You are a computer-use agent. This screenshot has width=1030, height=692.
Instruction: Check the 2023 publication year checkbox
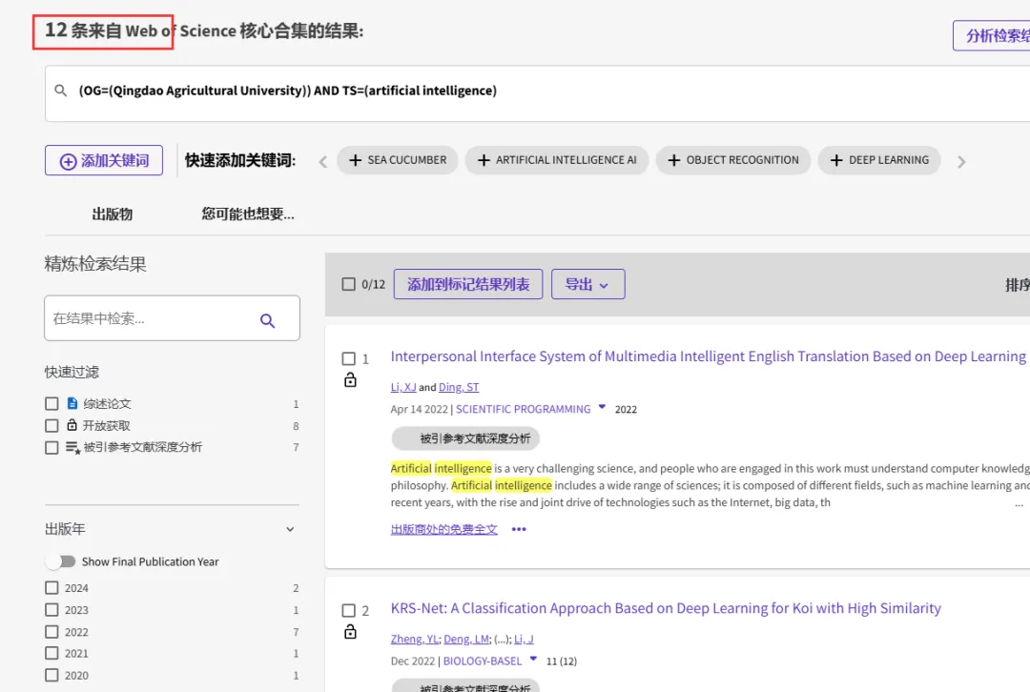tap(51, 610)
